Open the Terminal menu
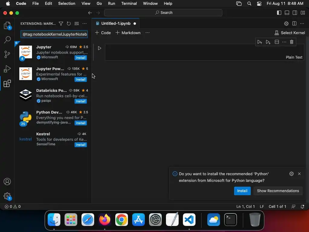309x232 pixels. [129, 4]
